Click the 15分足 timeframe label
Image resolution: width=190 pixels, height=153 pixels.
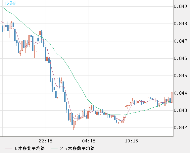click(x=11, y=3)
